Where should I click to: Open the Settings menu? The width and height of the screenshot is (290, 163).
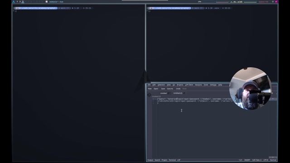tap(213, 85)
